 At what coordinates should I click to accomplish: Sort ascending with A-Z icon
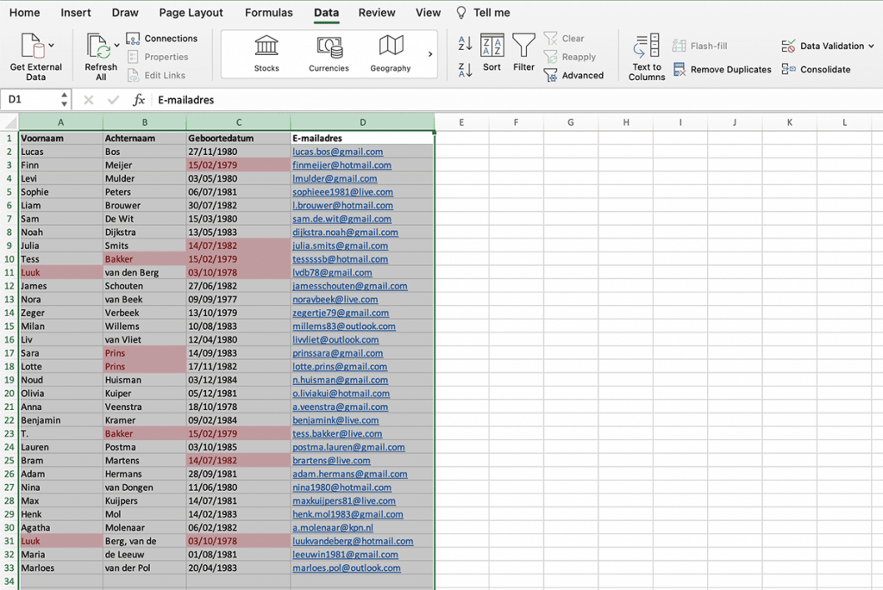coord(464,43)
